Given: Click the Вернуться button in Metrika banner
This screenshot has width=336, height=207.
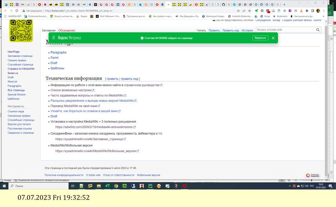Looking at the screenshot, I should [x=260, y=38].
